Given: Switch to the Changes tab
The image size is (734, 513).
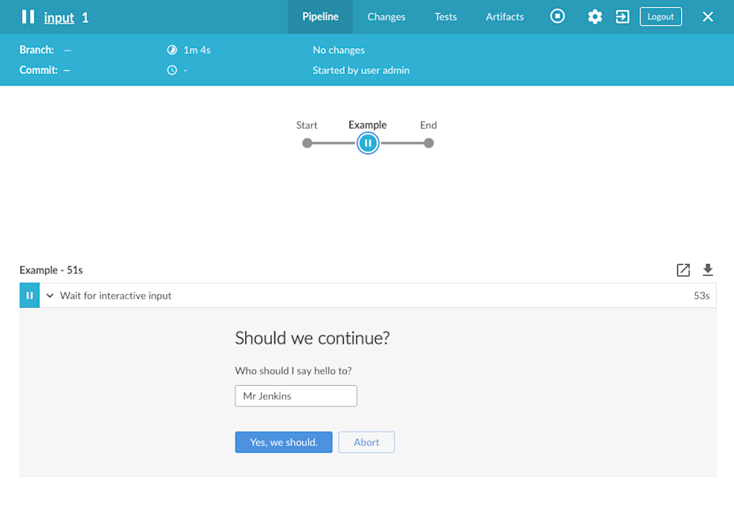Looking at the screenshot, I should [385, 16].
